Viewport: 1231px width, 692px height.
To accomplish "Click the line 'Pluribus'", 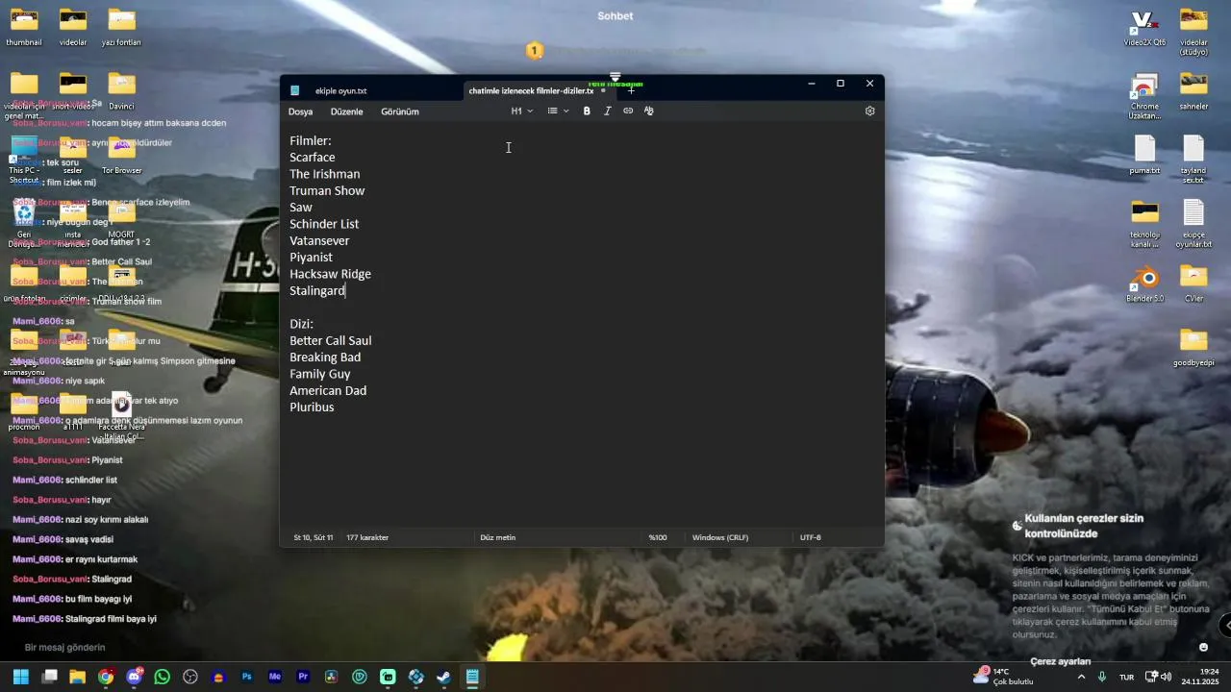I will point(312,408).
